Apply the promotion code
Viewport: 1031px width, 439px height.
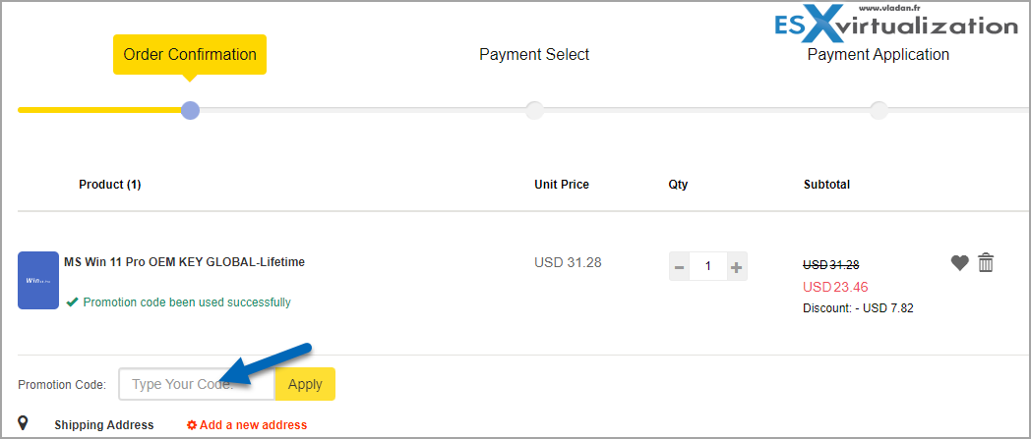tap(305, 384)
